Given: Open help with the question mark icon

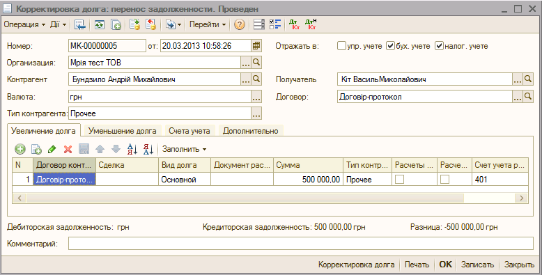Looking at the screenshot, I should (239, 24).
